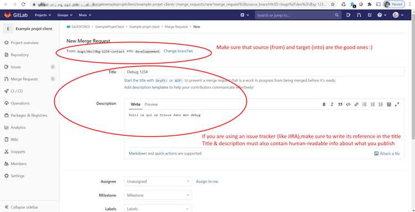This screenshot has width=415, height=212.
Task: Add a task list
Action: pos(381,104)
